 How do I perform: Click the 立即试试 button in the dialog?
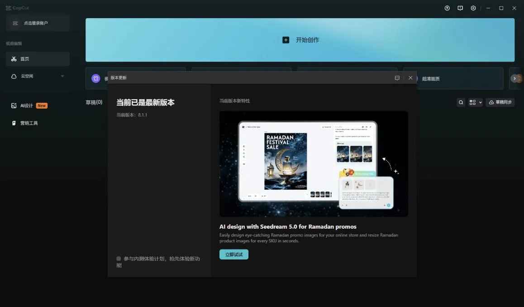(x=233, y=254)
